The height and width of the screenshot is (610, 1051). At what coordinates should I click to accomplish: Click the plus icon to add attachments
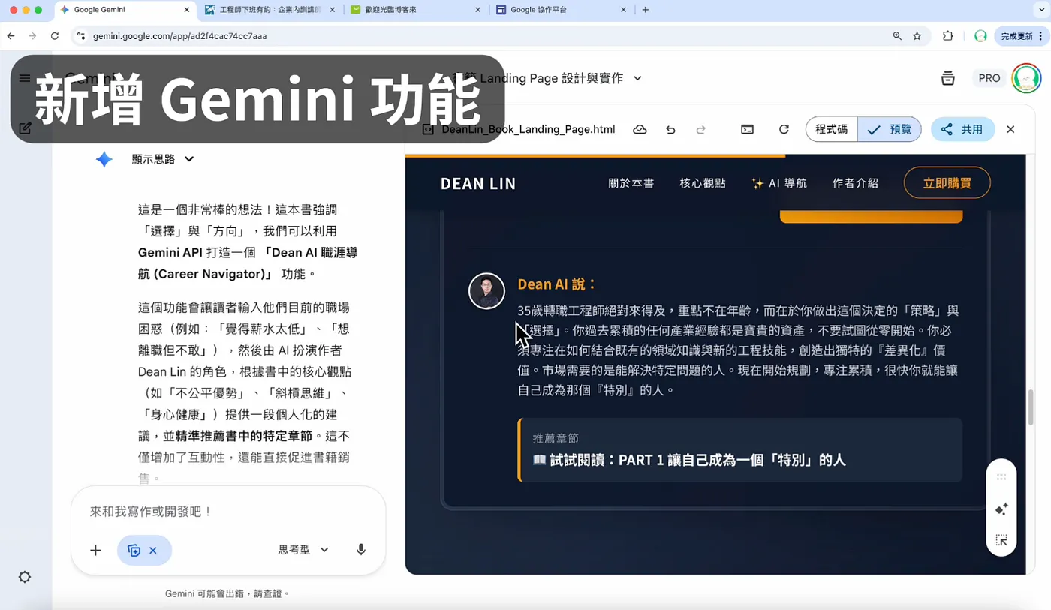pos(95,551)
